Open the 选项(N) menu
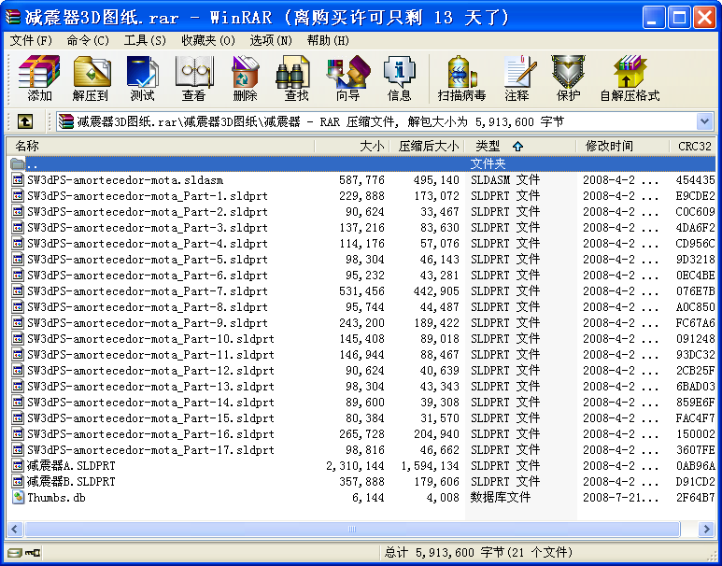 (x=271, y=40)
